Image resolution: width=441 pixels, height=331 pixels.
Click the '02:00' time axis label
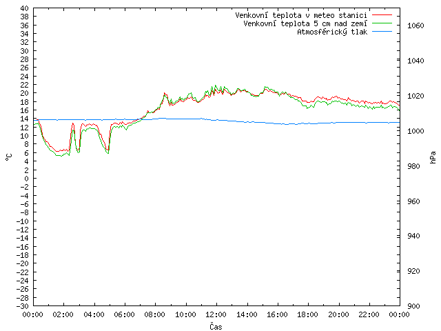coord(63,314)
